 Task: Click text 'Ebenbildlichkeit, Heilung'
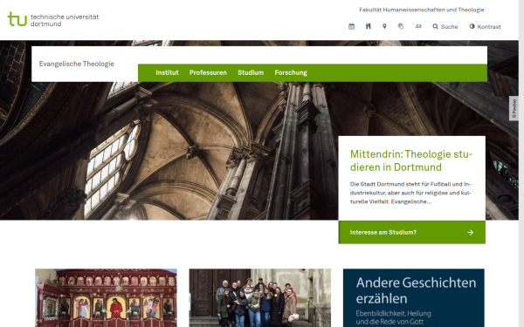tap(393, 314)
